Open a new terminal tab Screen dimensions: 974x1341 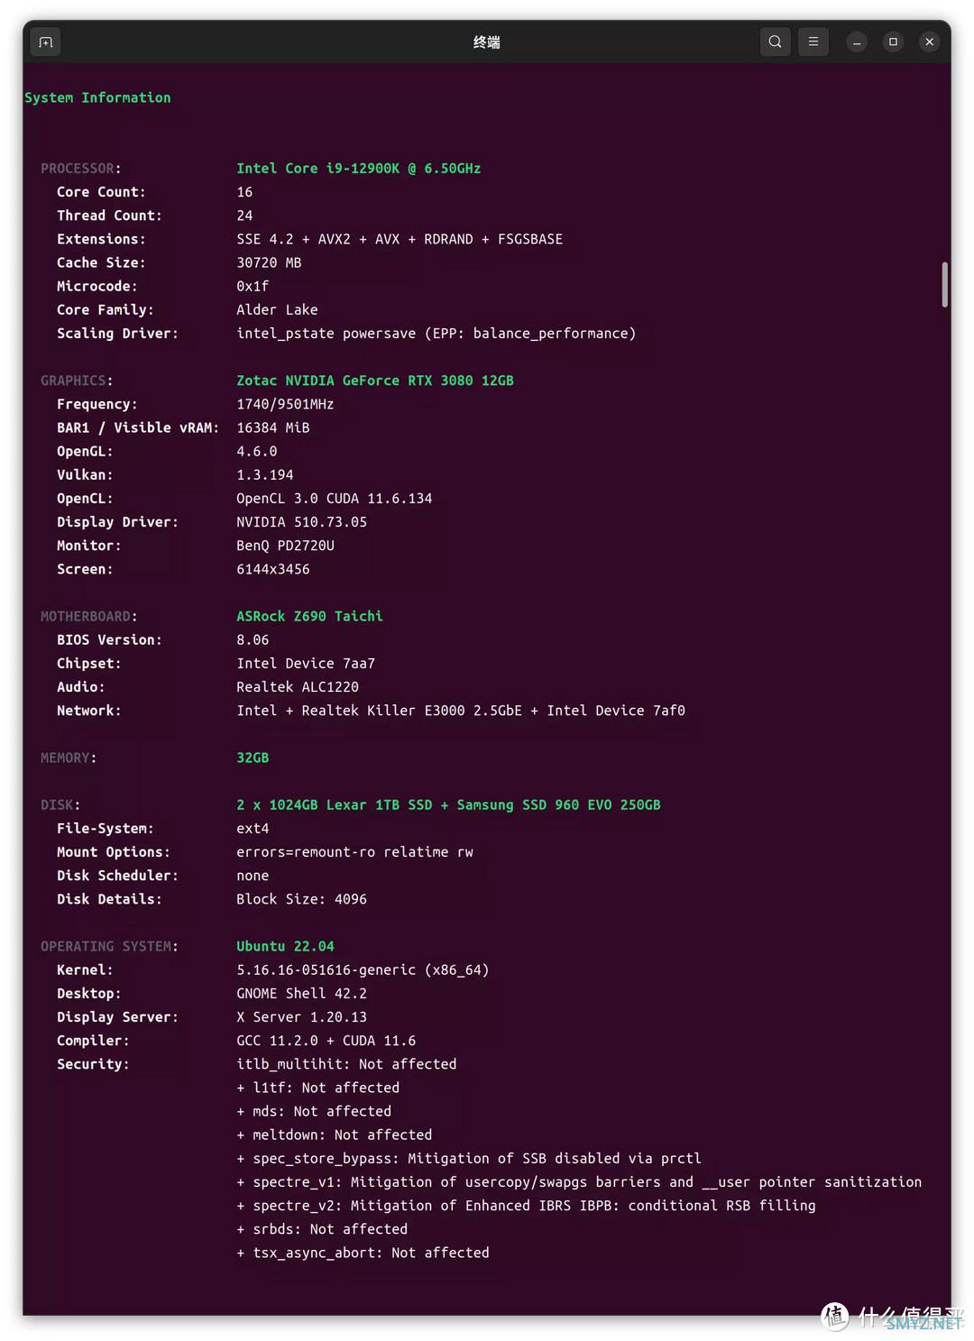click(46, 42)
